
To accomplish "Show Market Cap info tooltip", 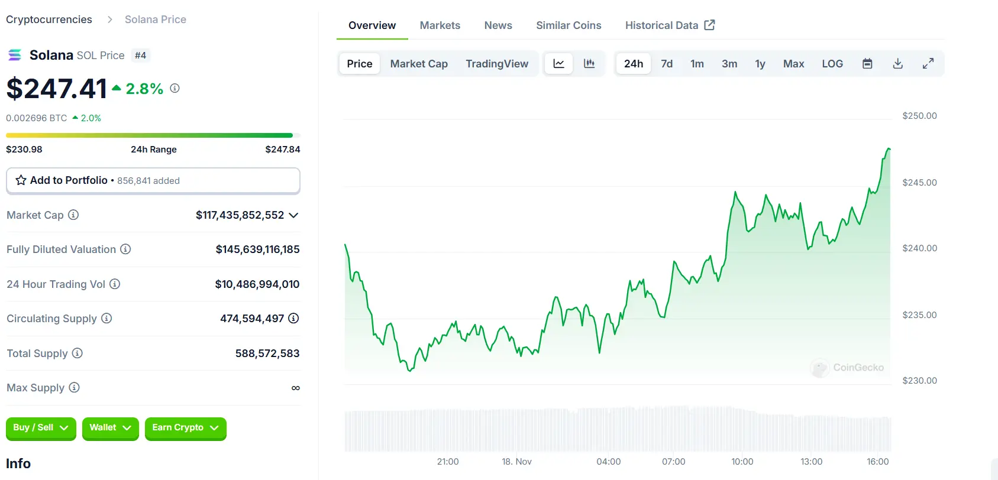I will (x=73, y=215).
